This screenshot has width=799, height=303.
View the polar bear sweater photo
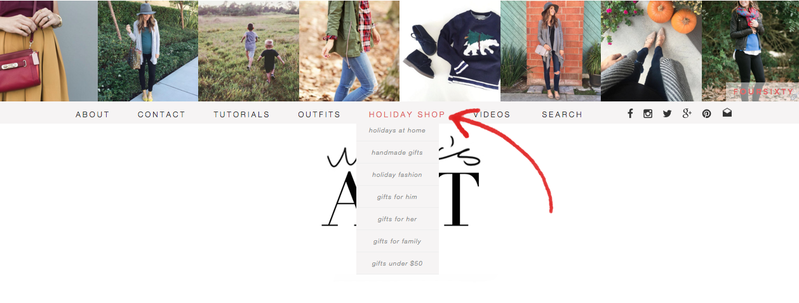tap(450, 51)
